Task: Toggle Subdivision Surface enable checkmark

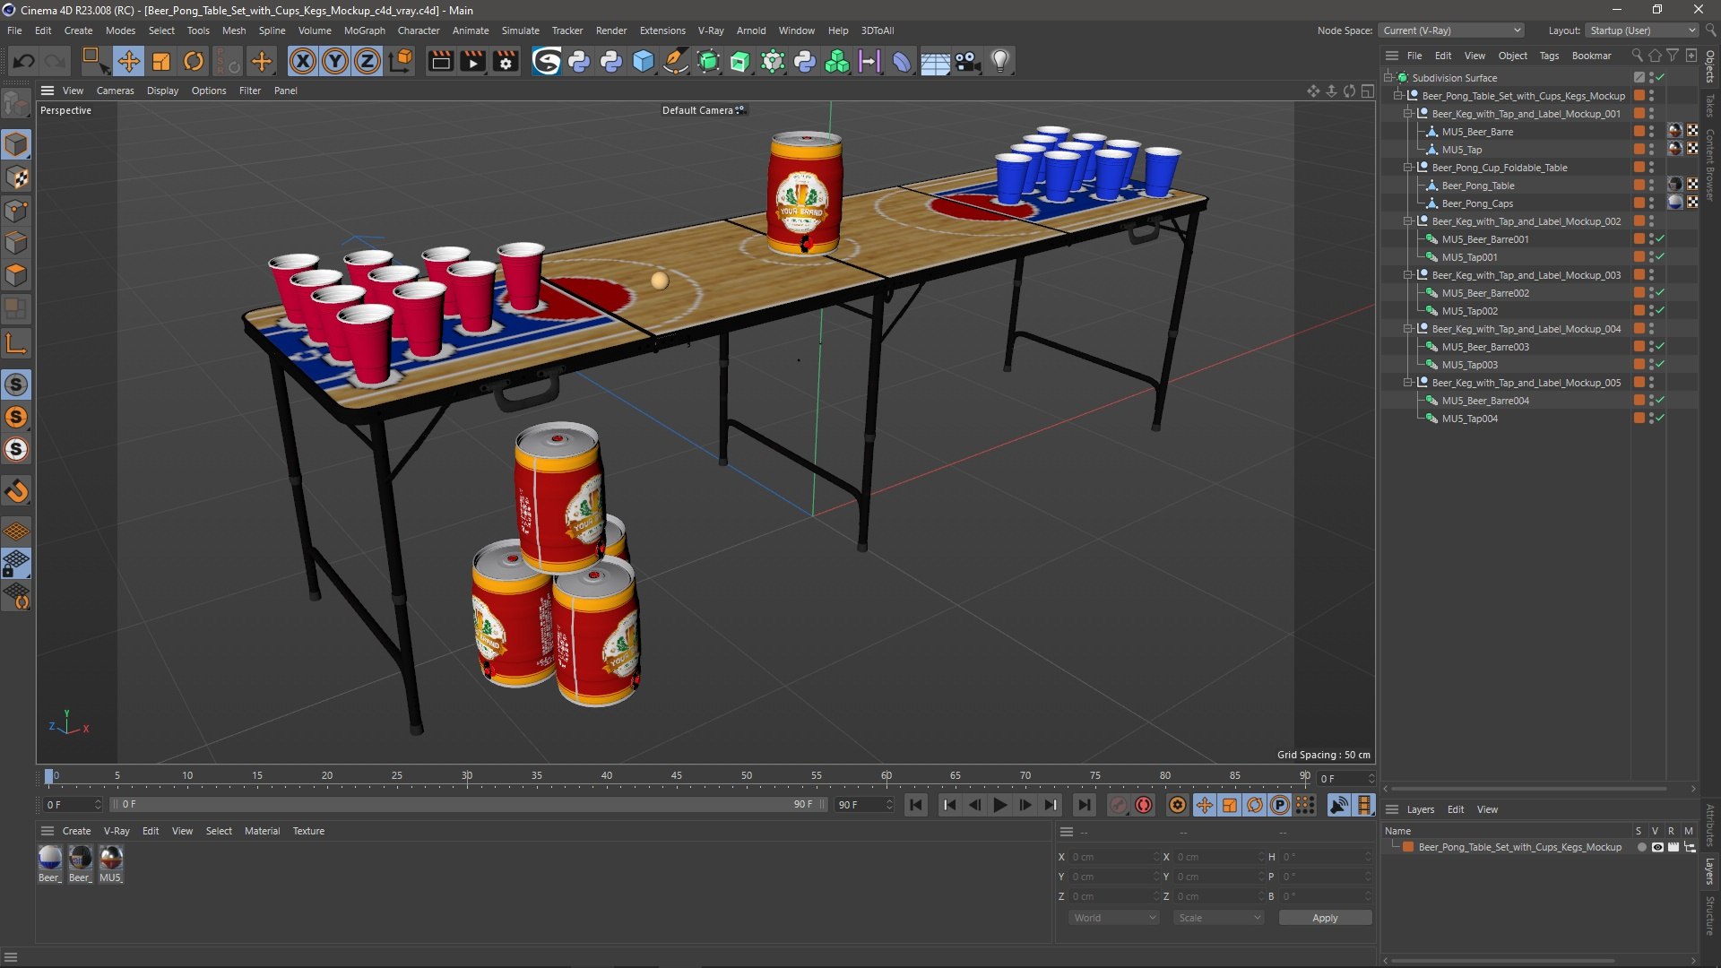Action: tap(1661, 78)
